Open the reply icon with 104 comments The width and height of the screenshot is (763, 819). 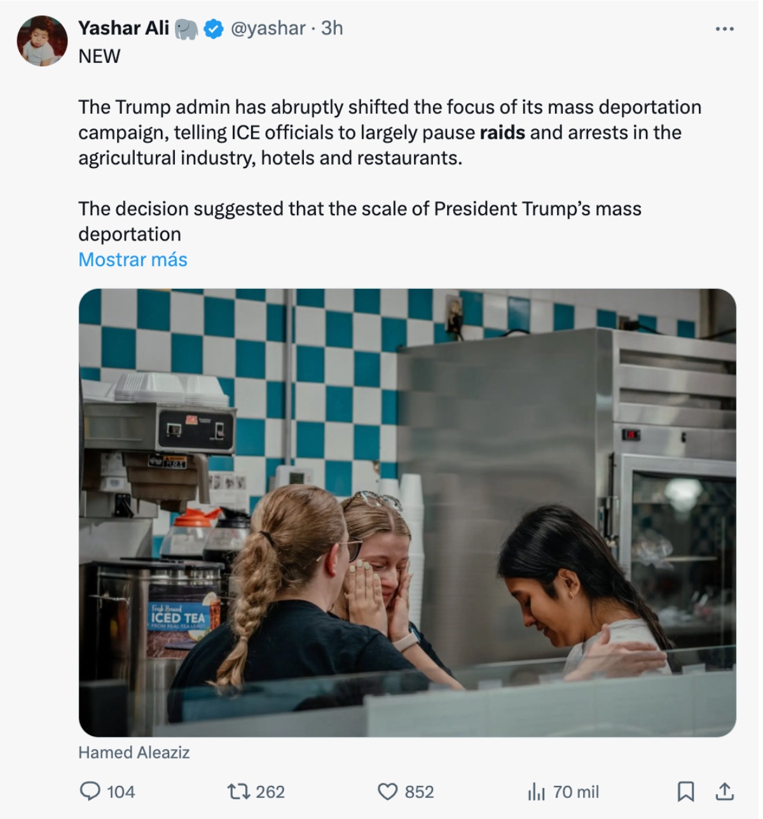pyautogui.click(x=90, y=791)
